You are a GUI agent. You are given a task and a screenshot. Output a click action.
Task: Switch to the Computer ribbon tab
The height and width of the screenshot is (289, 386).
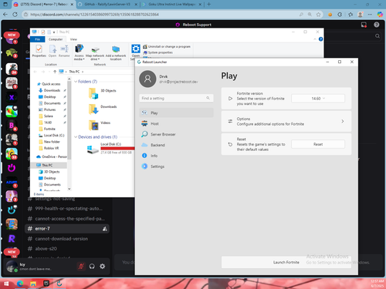pyautogui.click(x=56, y=39)
